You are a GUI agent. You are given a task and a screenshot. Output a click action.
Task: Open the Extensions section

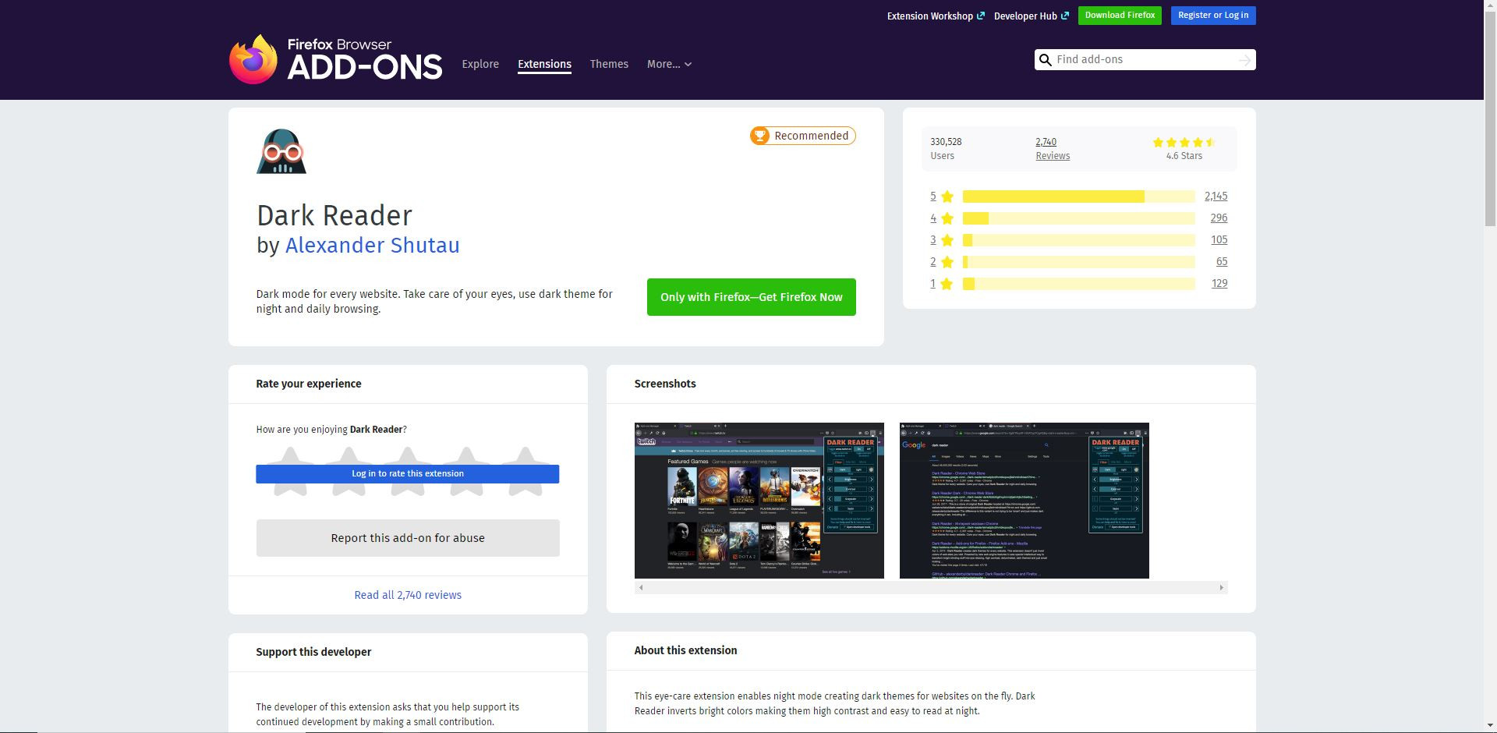pos(544,64)
